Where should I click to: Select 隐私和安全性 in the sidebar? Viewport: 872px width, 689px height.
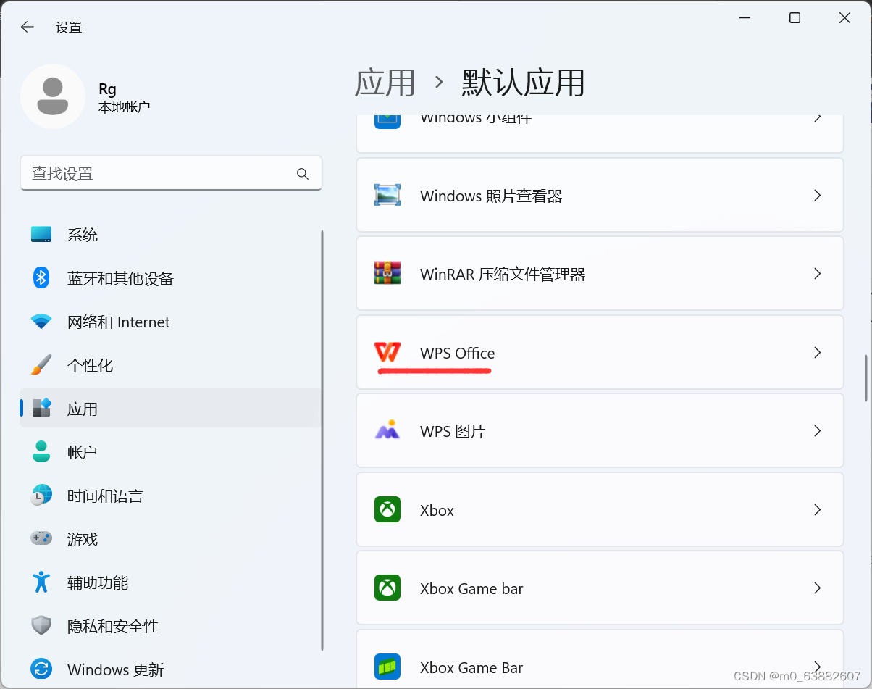click(x=171, y=626)
